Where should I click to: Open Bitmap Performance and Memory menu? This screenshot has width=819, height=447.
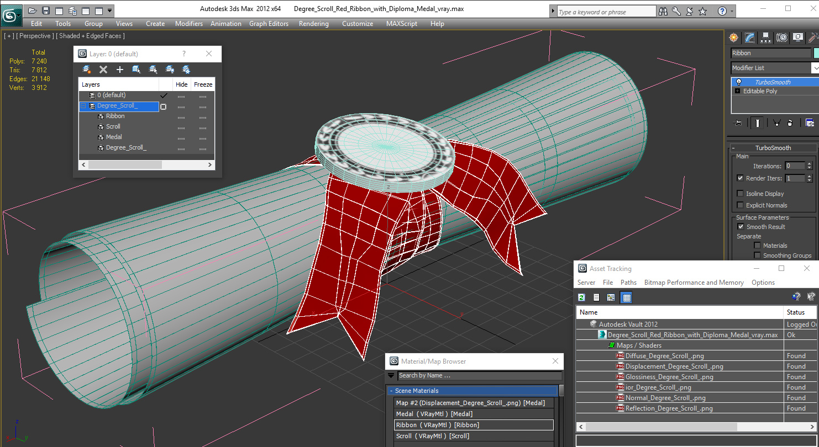coord(694,283)
